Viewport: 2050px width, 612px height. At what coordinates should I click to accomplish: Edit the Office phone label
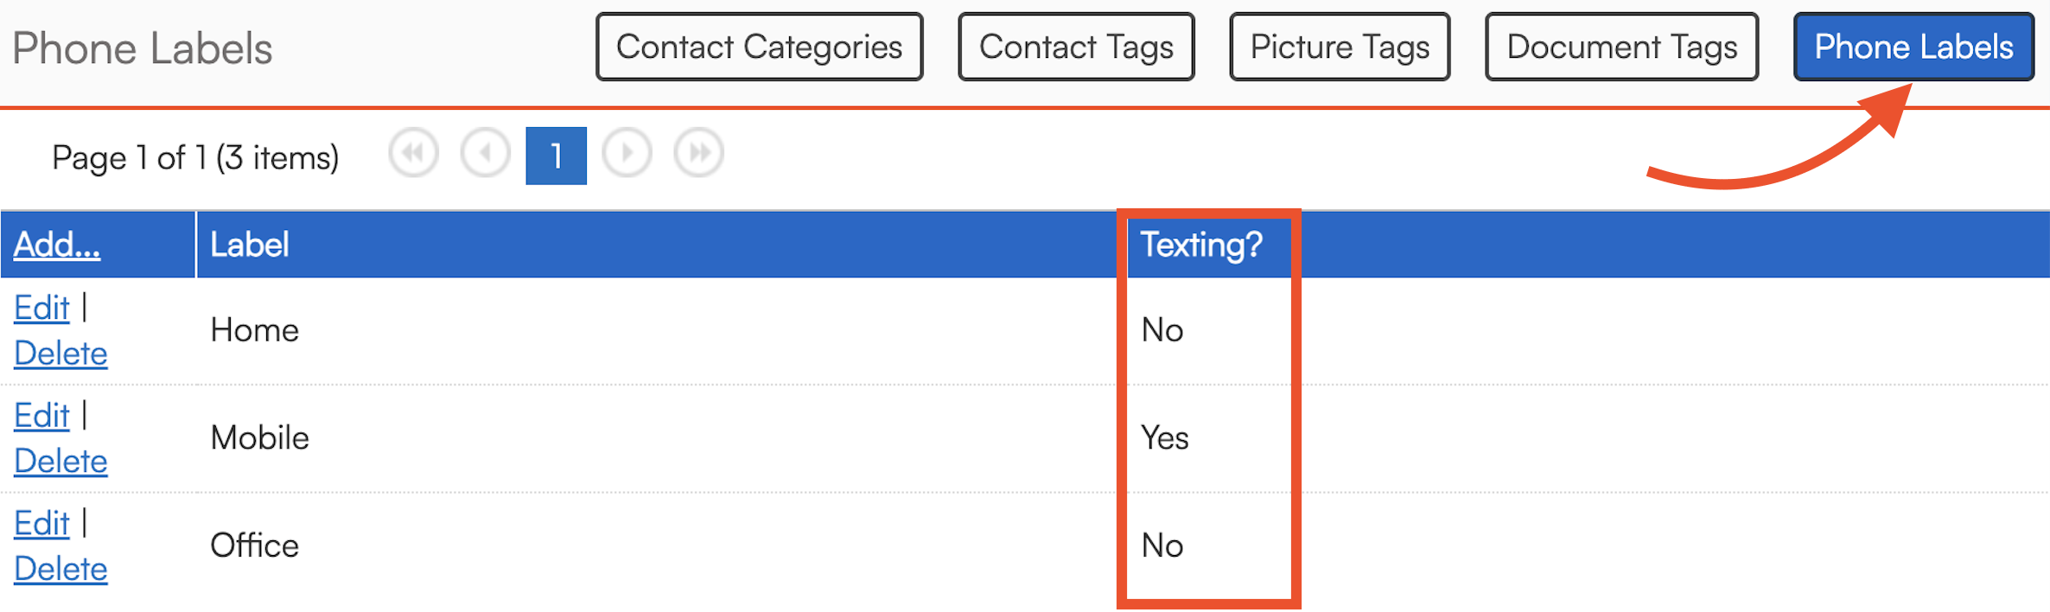point(41,524)
